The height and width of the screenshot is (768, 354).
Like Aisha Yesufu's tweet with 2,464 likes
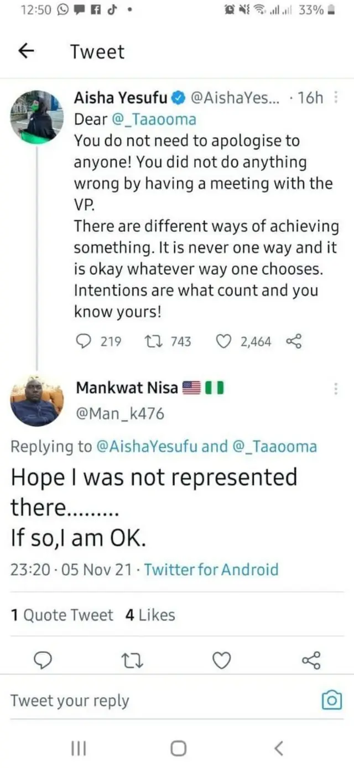tap(224, 341)
